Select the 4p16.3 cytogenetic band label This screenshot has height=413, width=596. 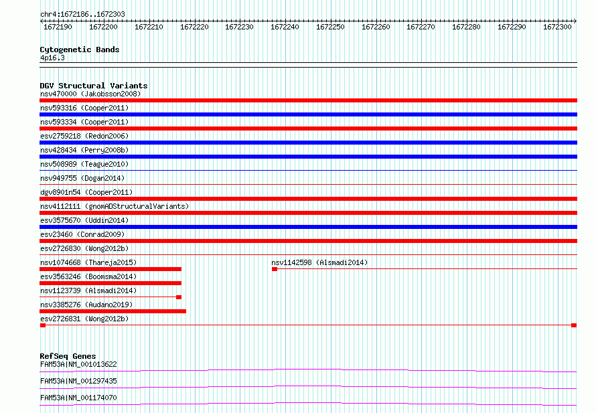point(52,58)
